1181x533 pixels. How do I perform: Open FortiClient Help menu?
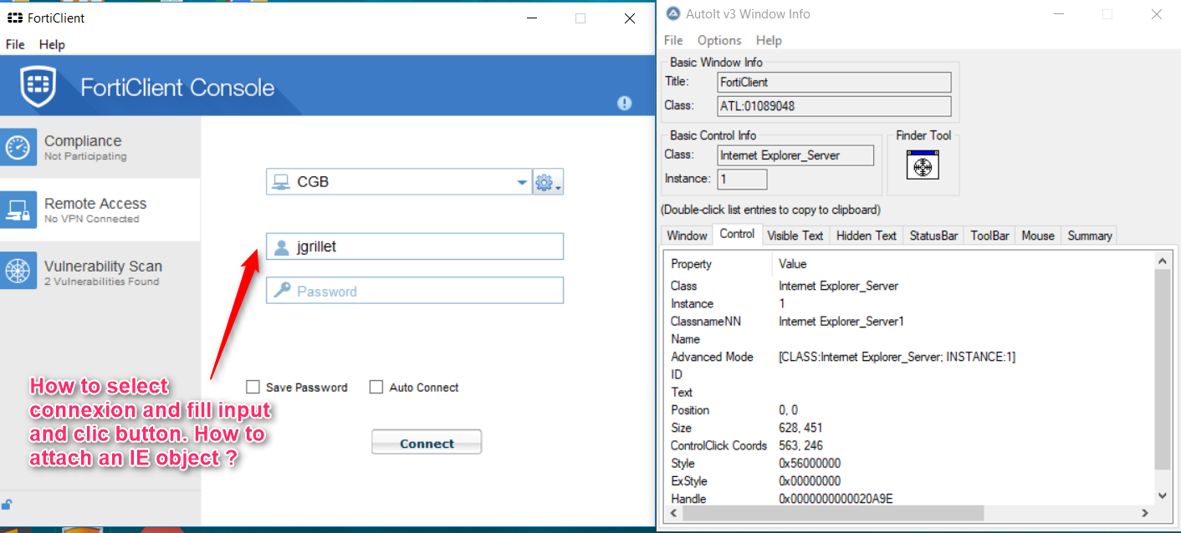click(52, 44)
